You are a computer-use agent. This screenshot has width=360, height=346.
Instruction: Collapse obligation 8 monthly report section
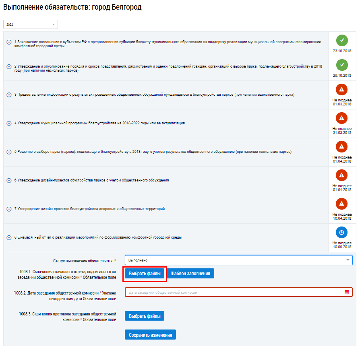9,238
